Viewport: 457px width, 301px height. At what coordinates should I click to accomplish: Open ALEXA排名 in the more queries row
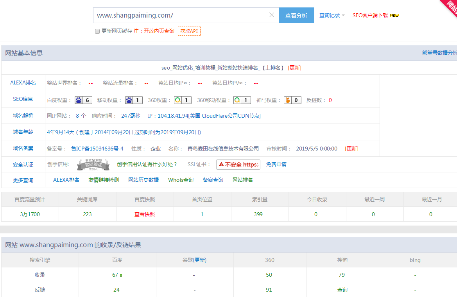tap(66, 180)
